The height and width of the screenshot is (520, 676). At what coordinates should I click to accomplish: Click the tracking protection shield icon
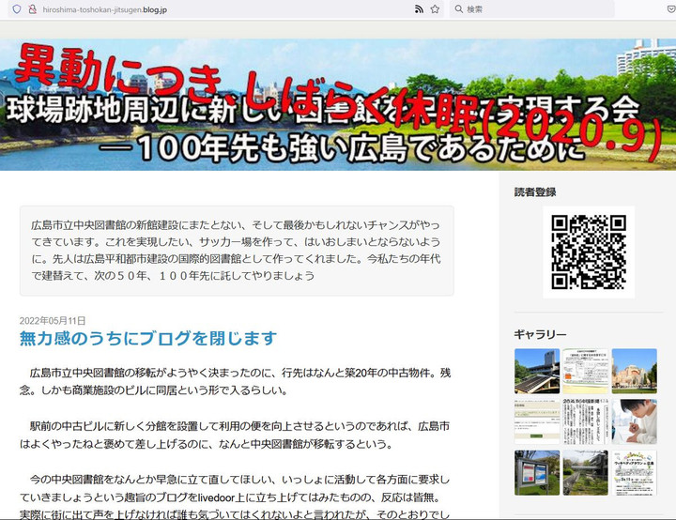[17, 8]
